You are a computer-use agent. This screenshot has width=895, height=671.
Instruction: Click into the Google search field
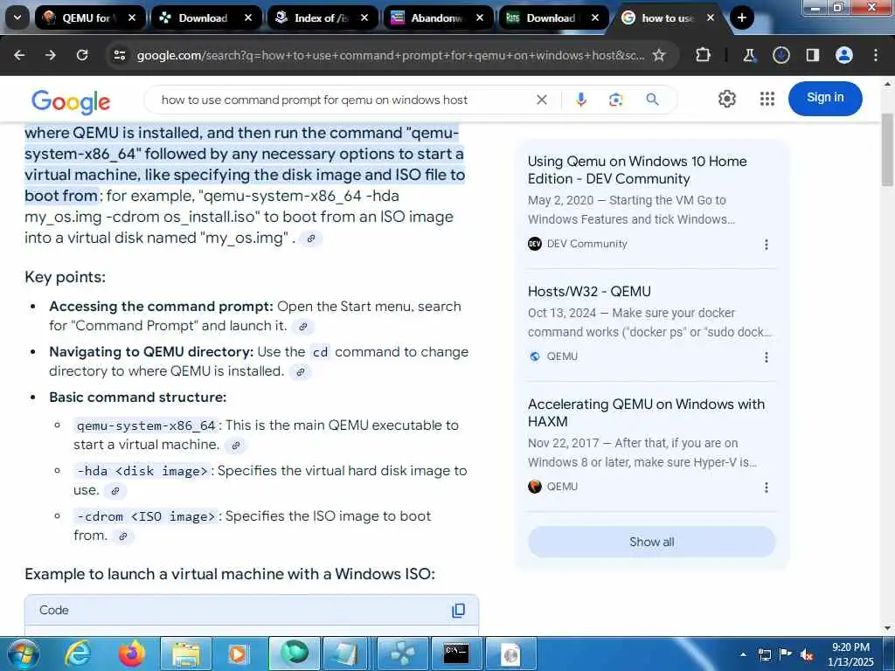point(343,100)
